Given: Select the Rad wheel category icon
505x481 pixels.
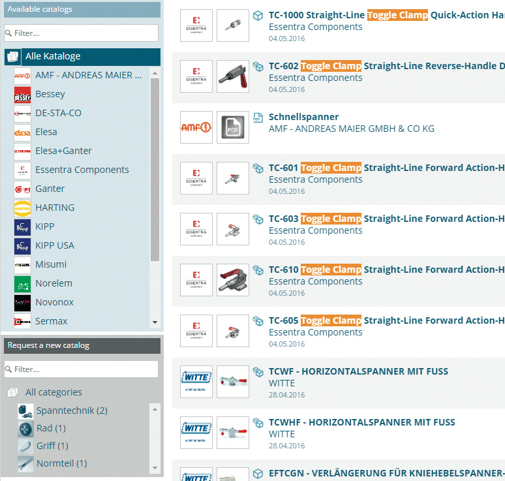Looking at the screenshot, I should (x=25, y=429).
